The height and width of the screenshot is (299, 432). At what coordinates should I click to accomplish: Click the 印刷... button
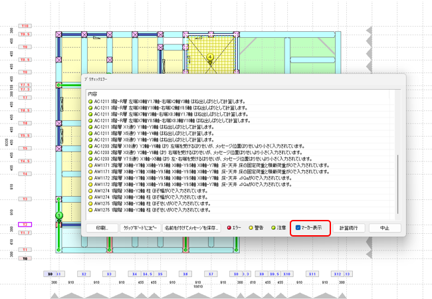tap(102, 228)
